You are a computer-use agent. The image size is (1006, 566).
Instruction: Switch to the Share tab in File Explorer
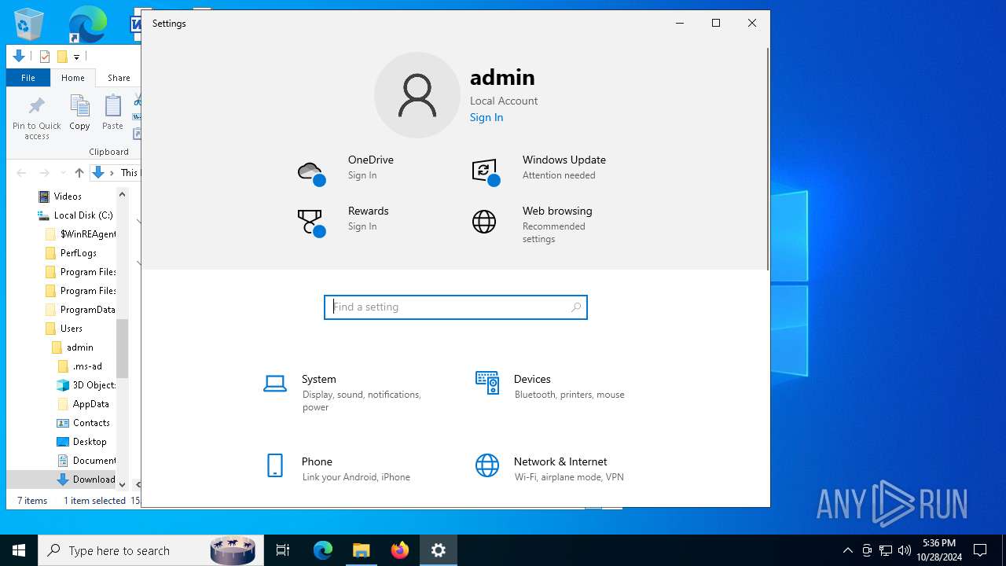pyautogui.click(x=119, y=78)
